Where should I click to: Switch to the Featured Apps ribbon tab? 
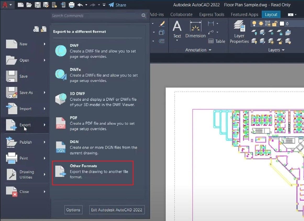pos(244,15)
